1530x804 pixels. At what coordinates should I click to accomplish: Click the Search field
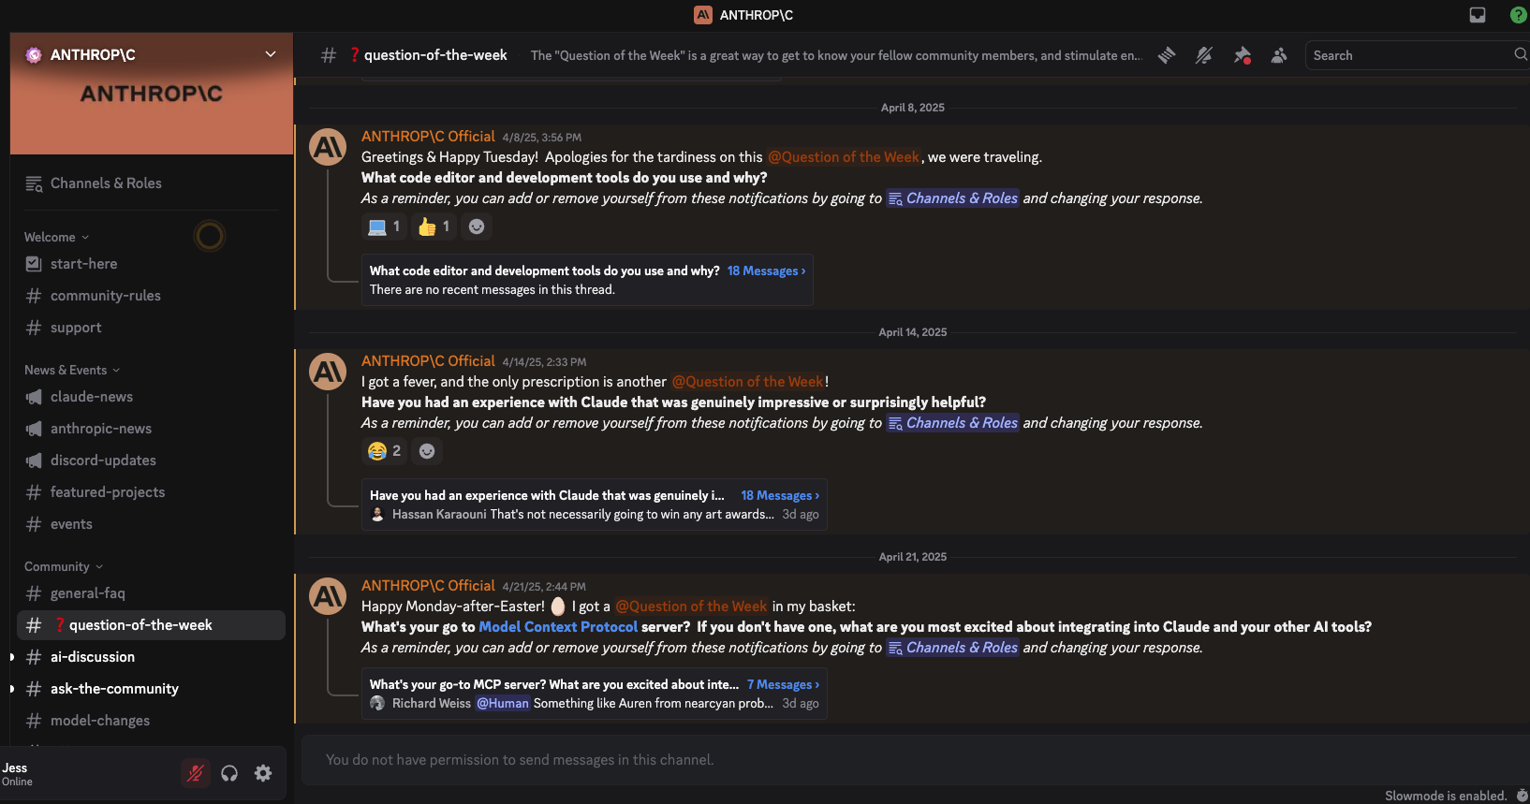(x=1405, y=54)
